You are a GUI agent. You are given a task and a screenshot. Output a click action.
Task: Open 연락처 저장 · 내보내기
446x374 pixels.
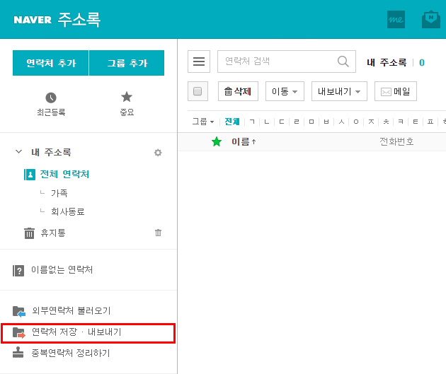click(x=67, y=332)
